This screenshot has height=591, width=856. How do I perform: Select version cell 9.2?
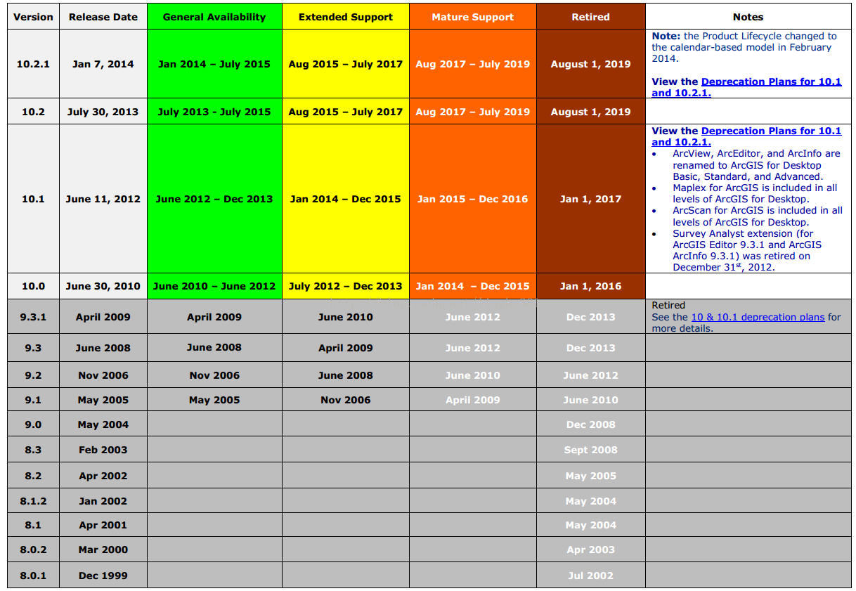(x=33, y=375)
